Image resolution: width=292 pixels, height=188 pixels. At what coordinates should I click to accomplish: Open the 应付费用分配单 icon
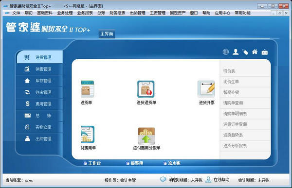[146, 136]
